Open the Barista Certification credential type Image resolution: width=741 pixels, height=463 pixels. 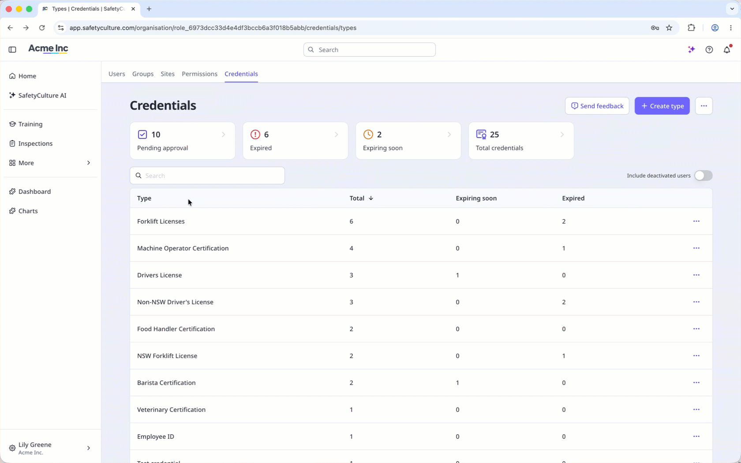(x=166, y=383)
